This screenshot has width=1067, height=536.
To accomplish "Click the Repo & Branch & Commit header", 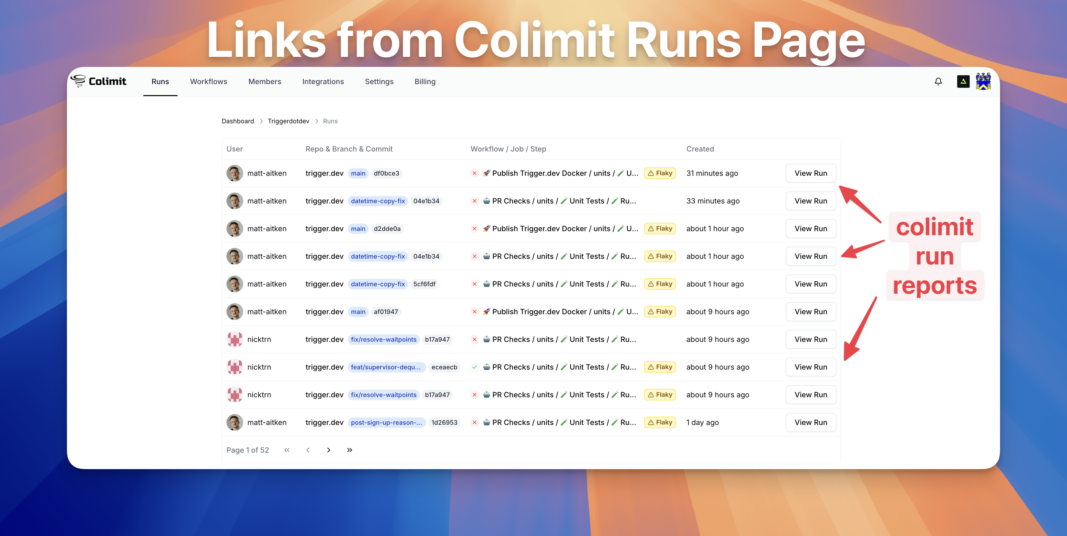I will pyautogui.click(x=349, y=149).
